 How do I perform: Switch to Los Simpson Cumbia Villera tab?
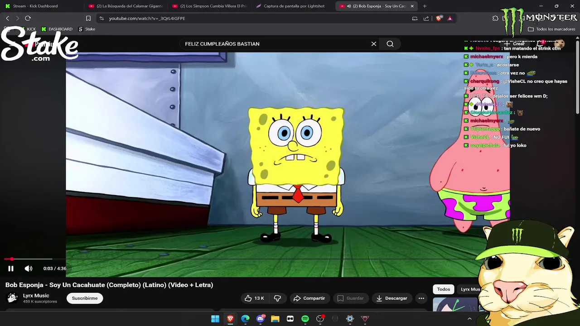click(x=208, y=6)
